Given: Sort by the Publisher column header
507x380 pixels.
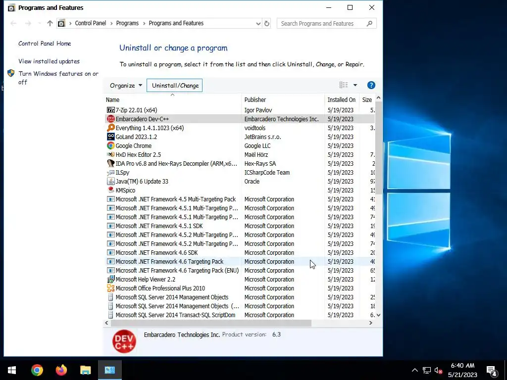Looking at the screenshot, I should 283,99.
